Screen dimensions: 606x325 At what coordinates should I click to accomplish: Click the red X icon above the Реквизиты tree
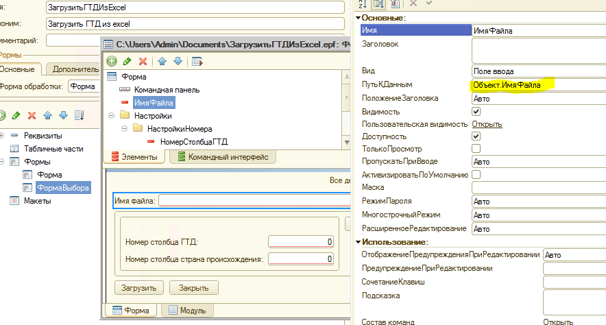click(x=32, y=115)
